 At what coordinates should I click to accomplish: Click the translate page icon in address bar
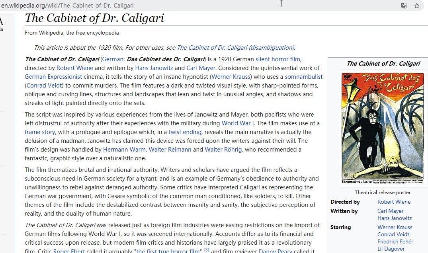tap(404, 6)
